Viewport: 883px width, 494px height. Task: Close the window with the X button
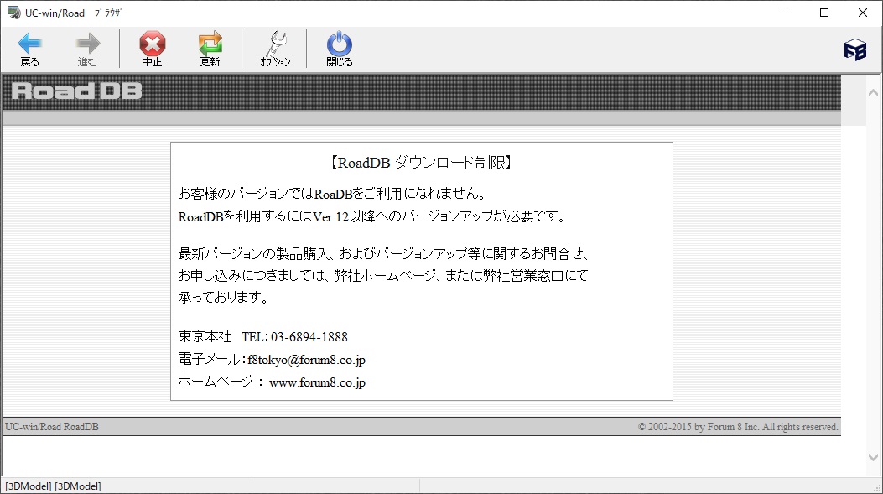tap(863, 13)
